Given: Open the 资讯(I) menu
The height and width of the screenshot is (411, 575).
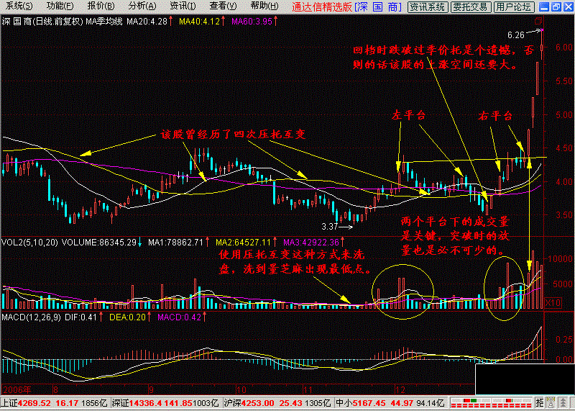Looking at the screenshot, I should (183, 6).
